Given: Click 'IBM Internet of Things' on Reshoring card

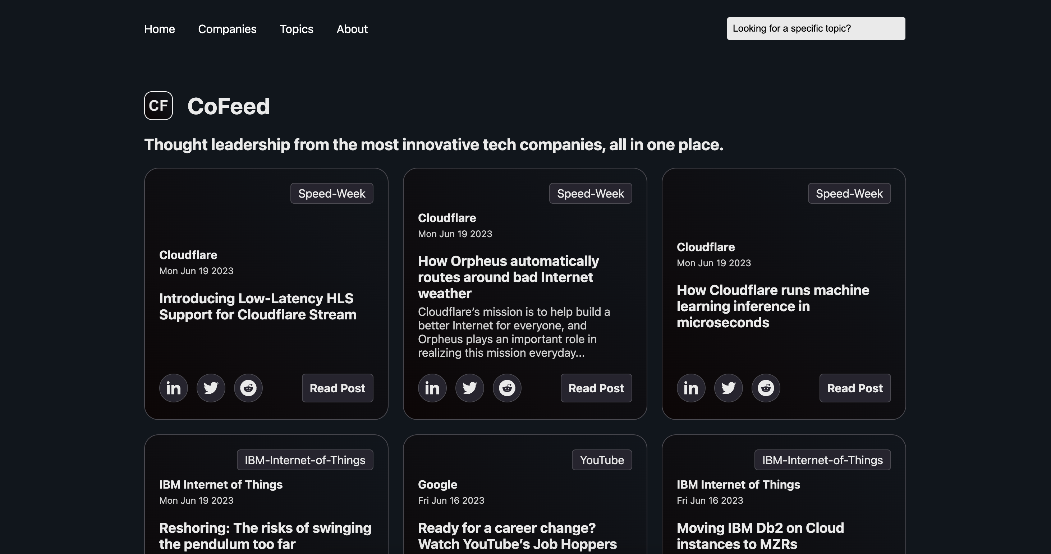Looking at the screenshot, I should [221, 485].
